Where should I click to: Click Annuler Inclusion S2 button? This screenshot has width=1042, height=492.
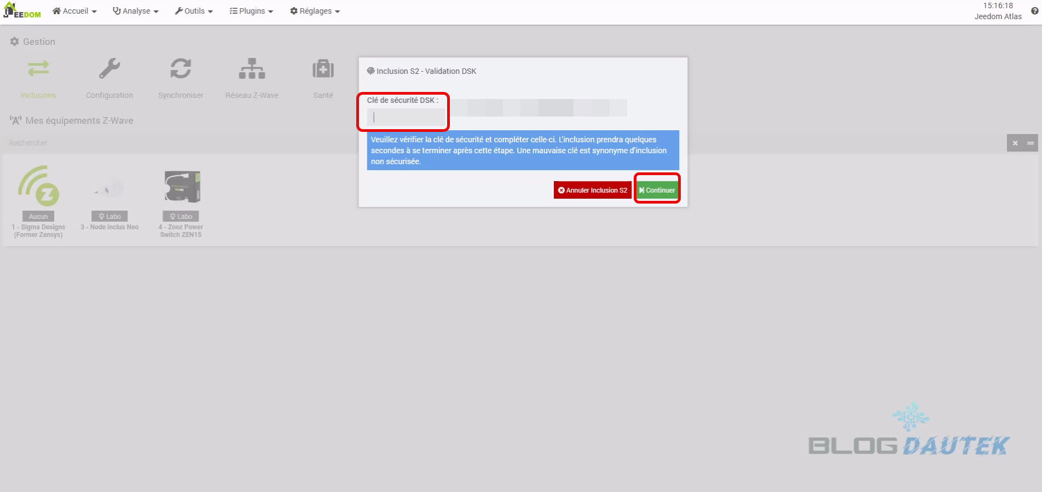592,190
